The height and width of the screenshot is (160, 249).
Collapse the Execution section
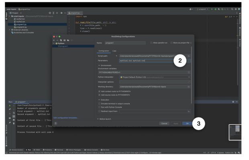(x=99, y=100)
